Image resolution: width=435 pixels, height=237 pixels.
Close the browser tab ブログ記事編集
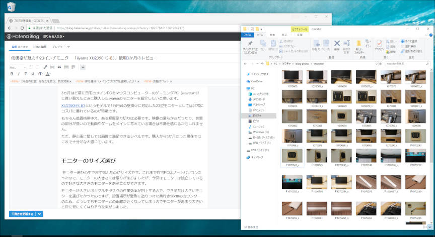click(47, 21)
